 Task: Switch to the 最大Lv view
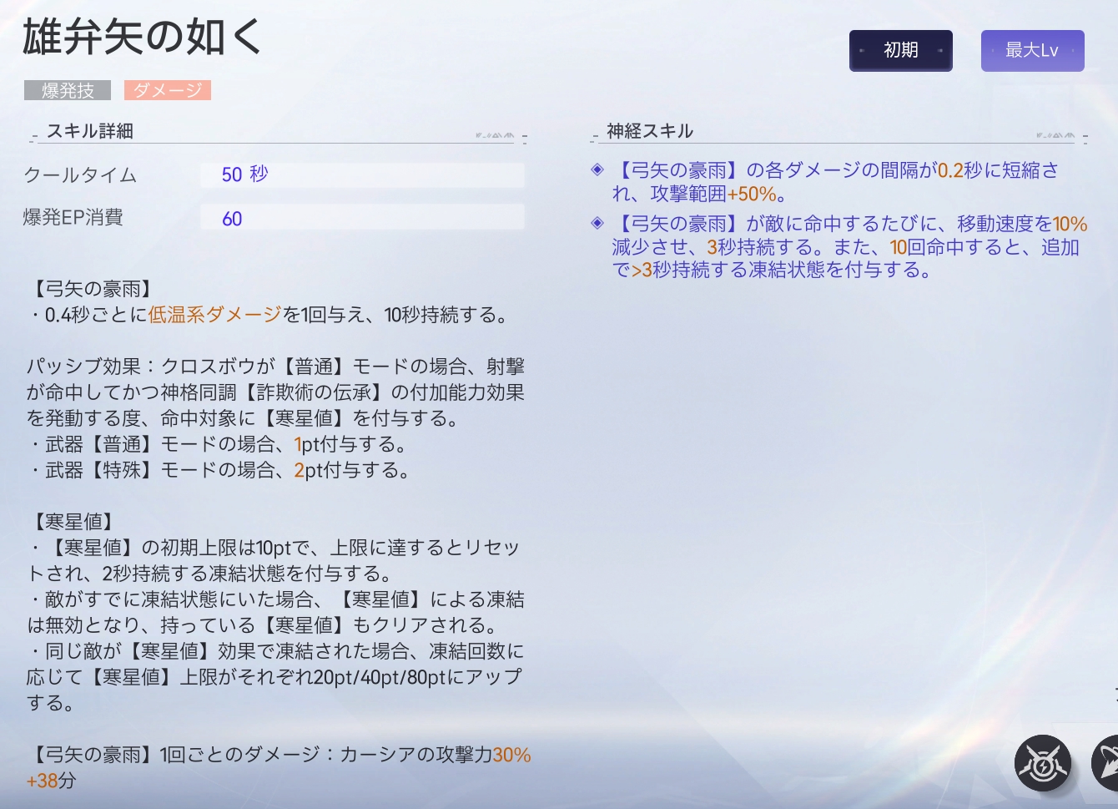point(1032,50)
